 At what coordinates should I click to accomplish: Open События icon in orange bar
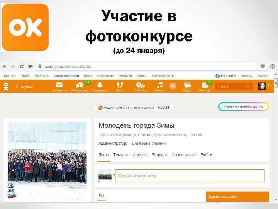[140, 87]
